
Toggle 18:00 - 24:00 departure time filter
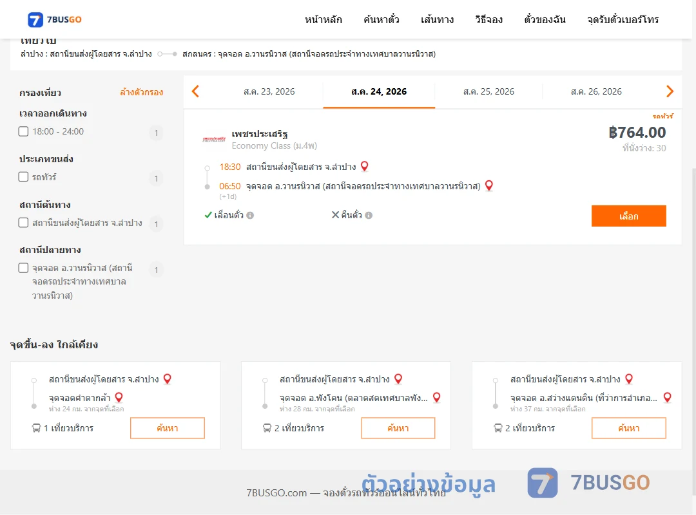click(24, 131)
